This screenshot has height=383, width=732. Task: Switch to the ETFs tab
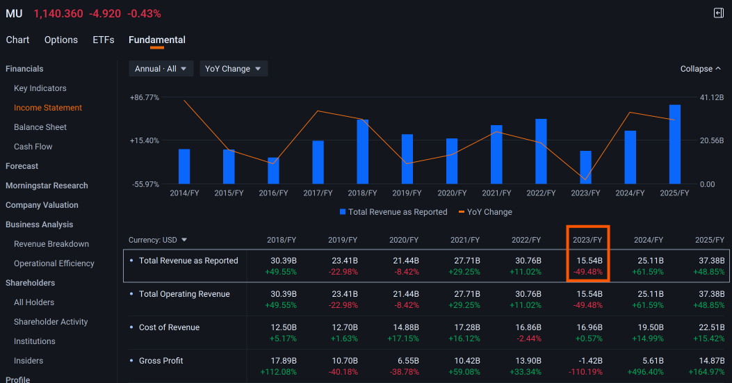pos(103,40)
